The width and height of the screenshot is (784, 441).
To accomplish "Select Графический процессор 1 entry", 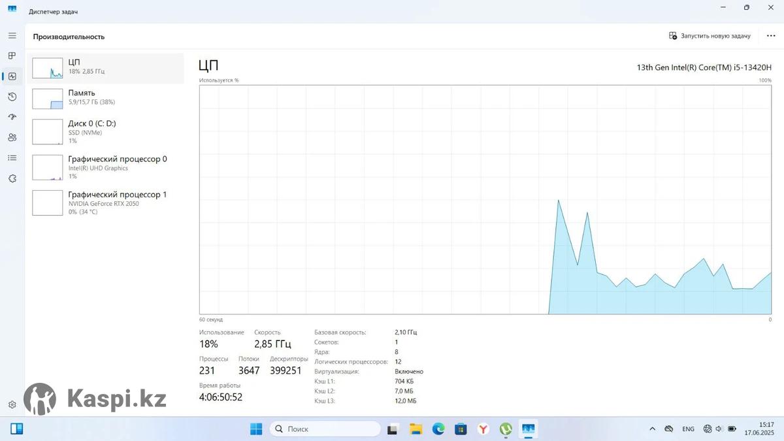I will pyautogui.click(x=106, y=203).
